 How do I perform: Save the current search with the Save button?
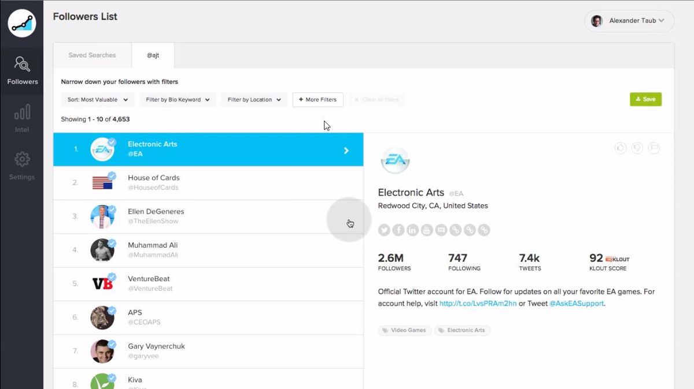pos(645,99)
